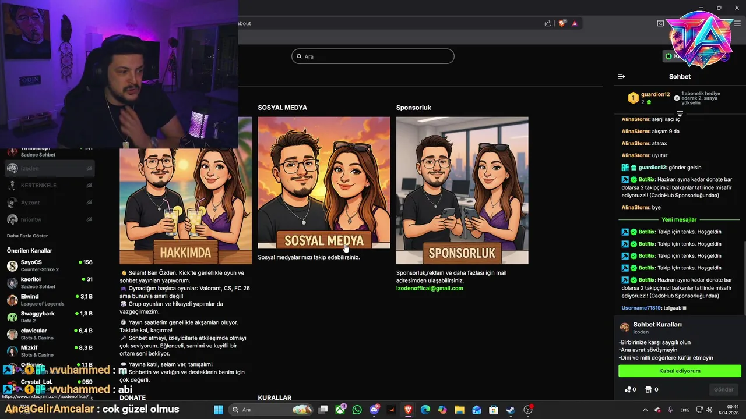Click "Daha Fazla Göster" in the sidebar
The image size is (746, 419).
click(x=27, y=236)
